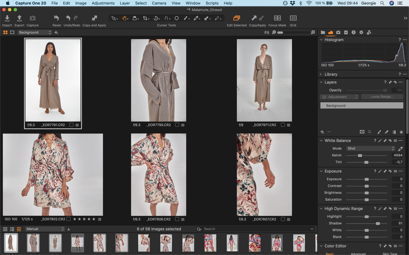Adjust the Shadow slider

tap(378, 223)
